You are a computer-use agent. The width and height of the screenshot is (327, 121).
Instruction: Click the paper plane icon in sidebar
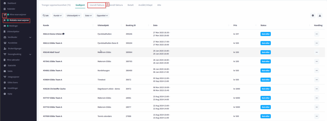[4, 15]
